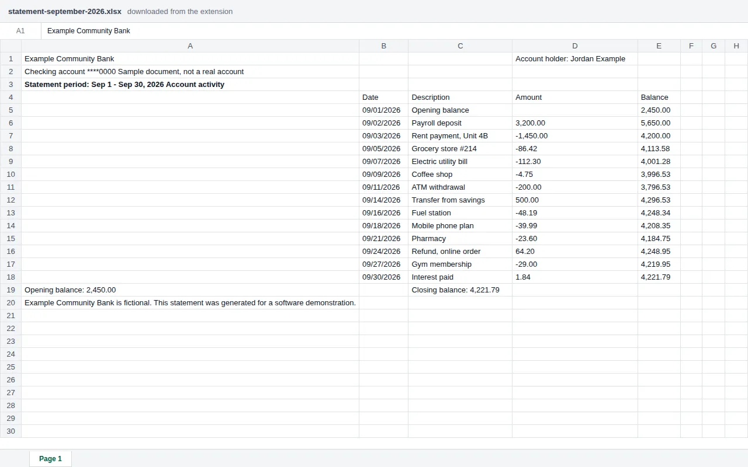
Task: Click the 'Transfer from savings' cell
Action: [x=460, y=200]
